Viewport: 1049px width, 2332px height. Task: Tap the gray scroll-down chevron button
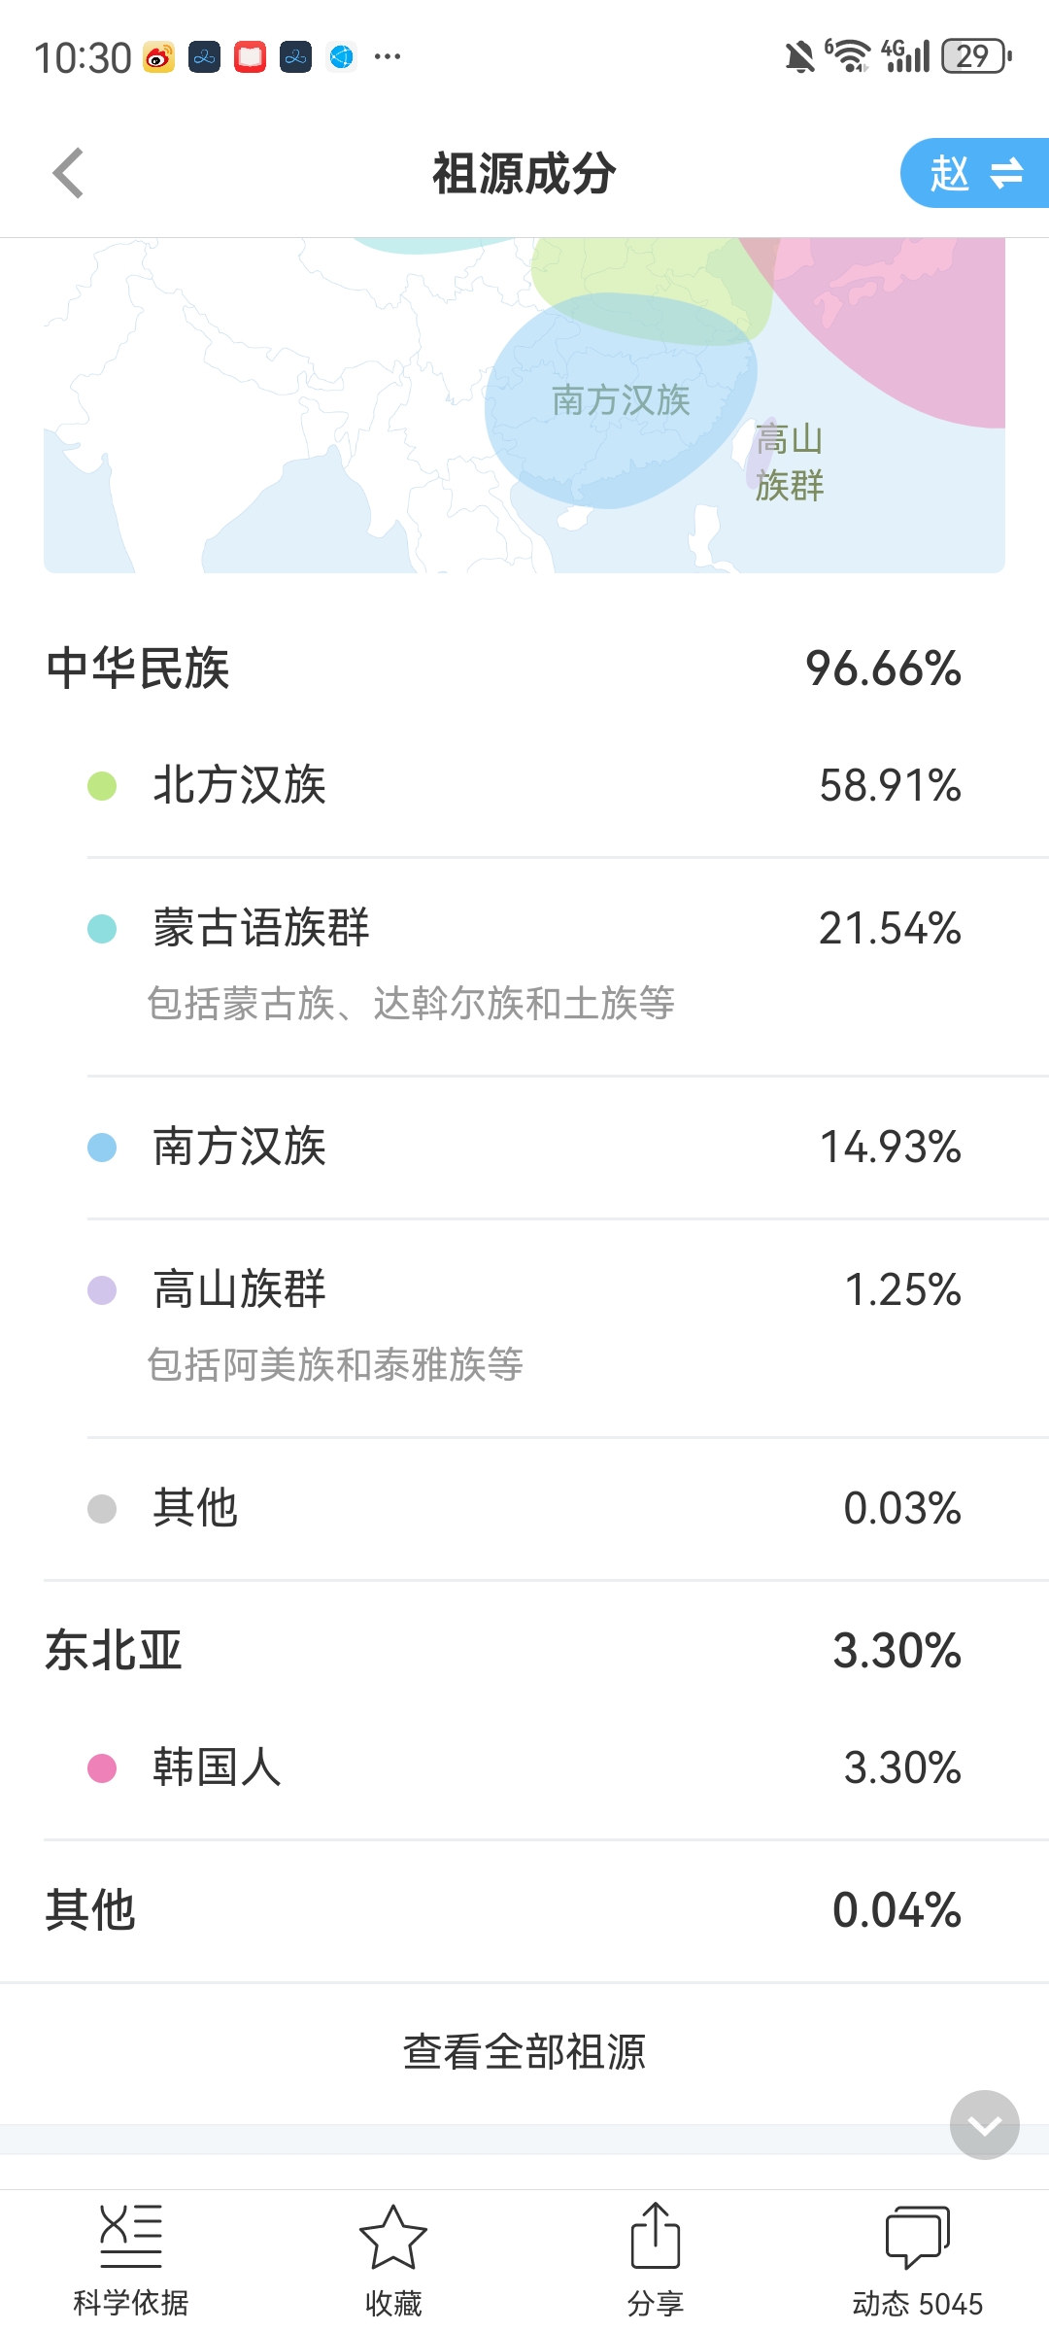(x=984, y=2125)
